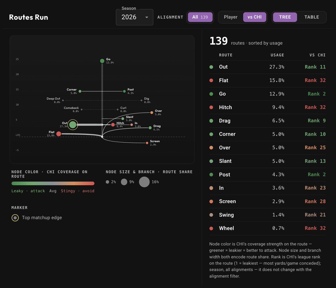The height and width of the screenshot is (288, 336).
Task: Select the Corner row in routes list
Action: click(268, 134)
